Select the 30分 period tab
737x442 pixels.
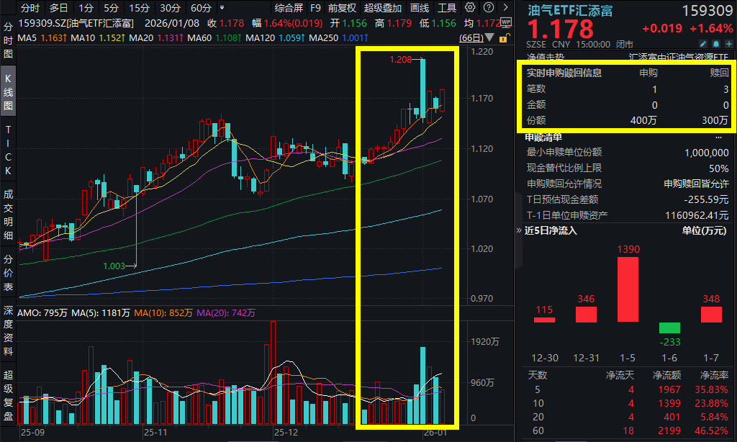(x=170, y=8)
